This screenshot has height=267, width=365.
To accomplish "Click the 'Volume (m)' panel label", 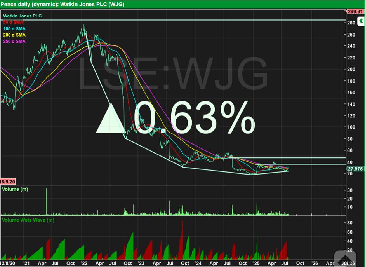I will [15, 189].
